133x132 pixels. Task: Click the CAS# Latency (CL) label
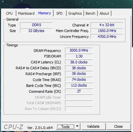pos(46,62)
